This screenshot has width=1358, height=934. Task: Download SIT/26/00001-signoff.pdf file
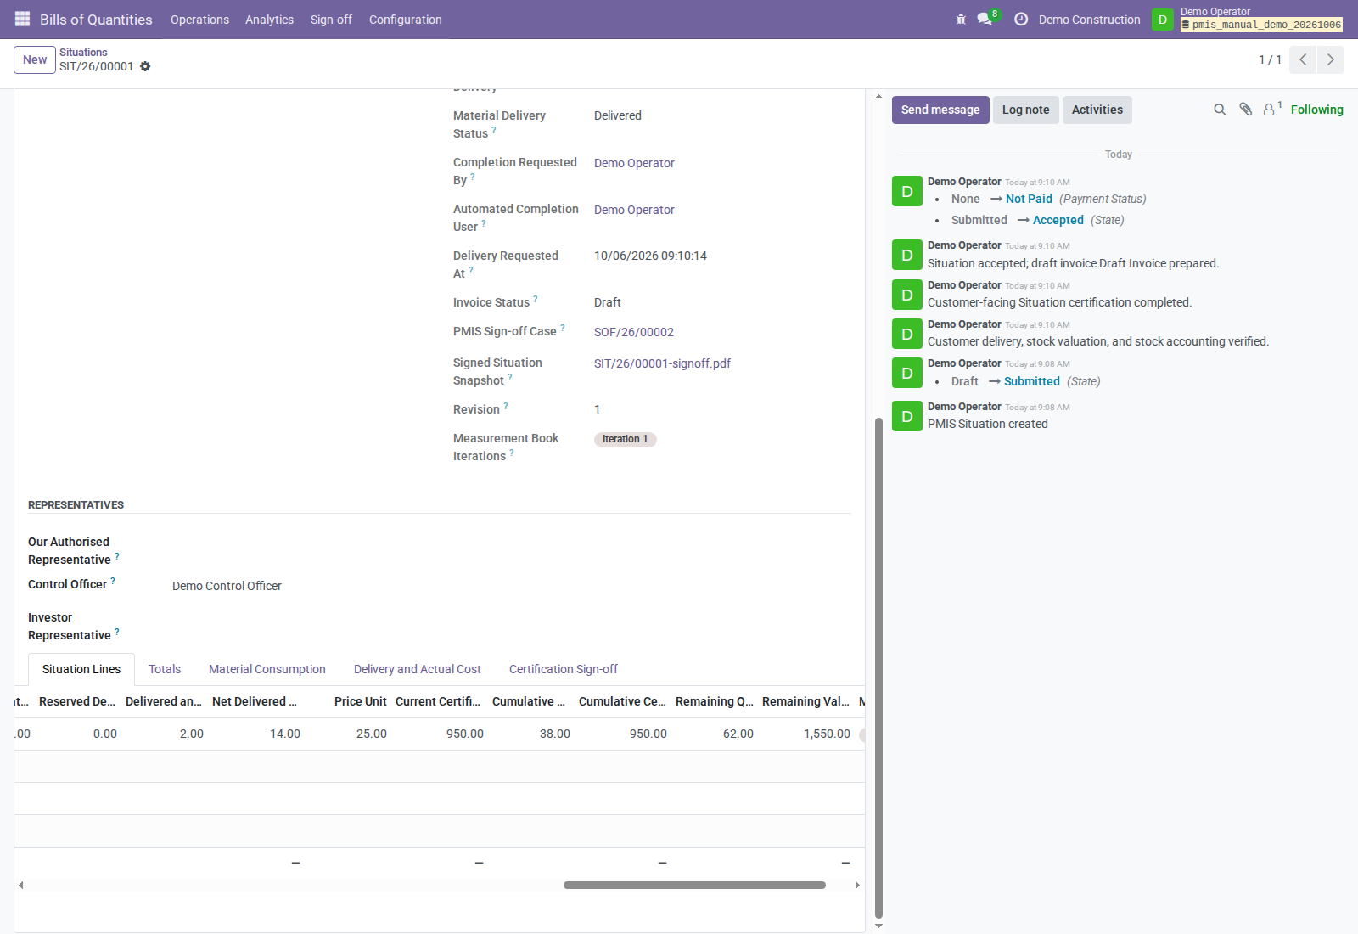click(x=662, y=363)
